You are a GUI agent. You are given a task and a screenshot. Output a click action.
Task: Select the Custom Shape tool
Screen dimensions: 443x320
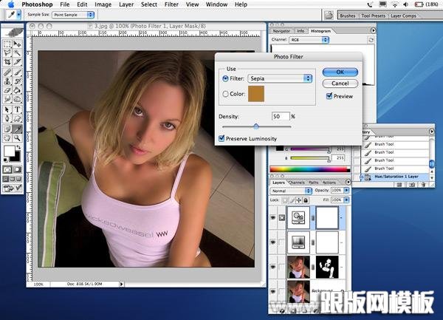pyautogui.click(x=17, y=118)
